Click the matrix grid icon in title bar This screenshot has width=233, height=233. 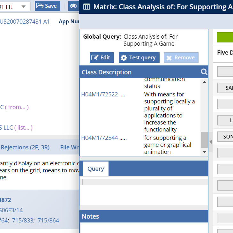86,7
